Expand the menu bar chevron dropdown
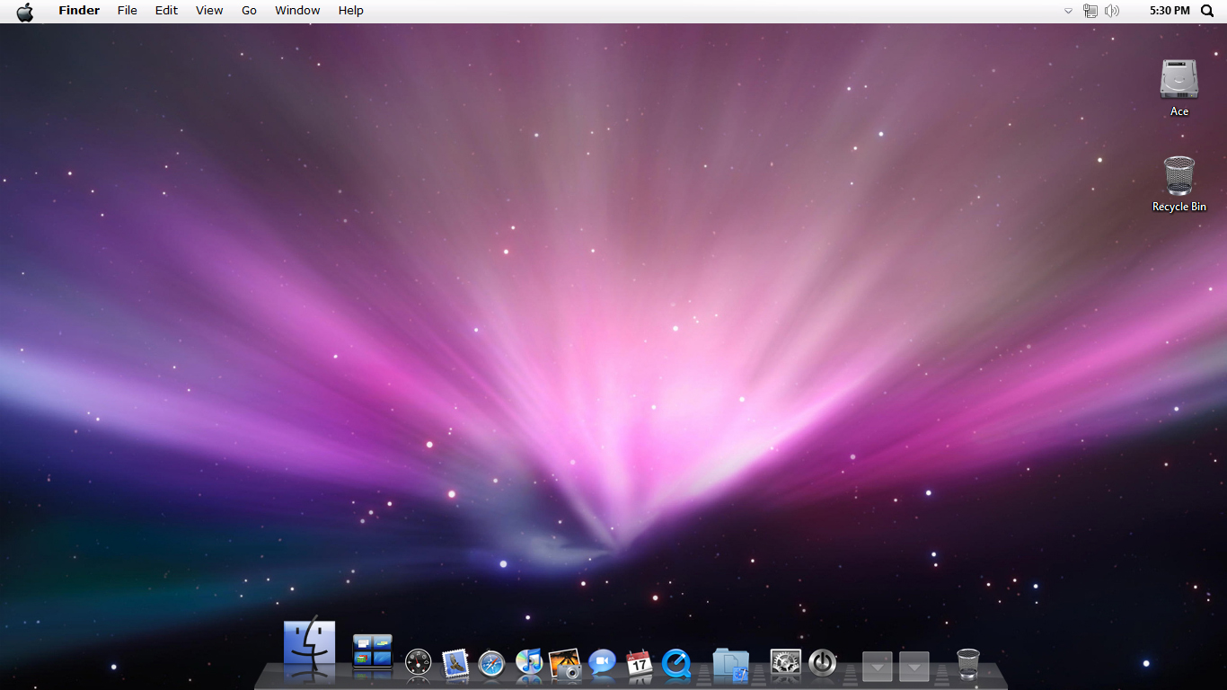Viewport: 1227px width, 690px height. [x=1068, y=12]
